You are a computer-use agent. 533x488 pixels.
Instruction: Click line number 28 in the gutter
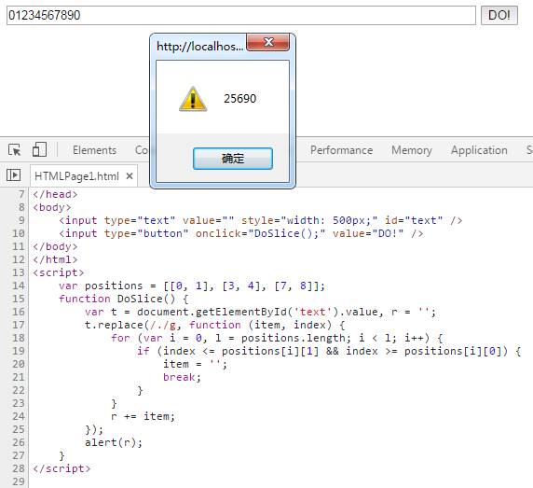pyautogui.click(x=19, y=468)
